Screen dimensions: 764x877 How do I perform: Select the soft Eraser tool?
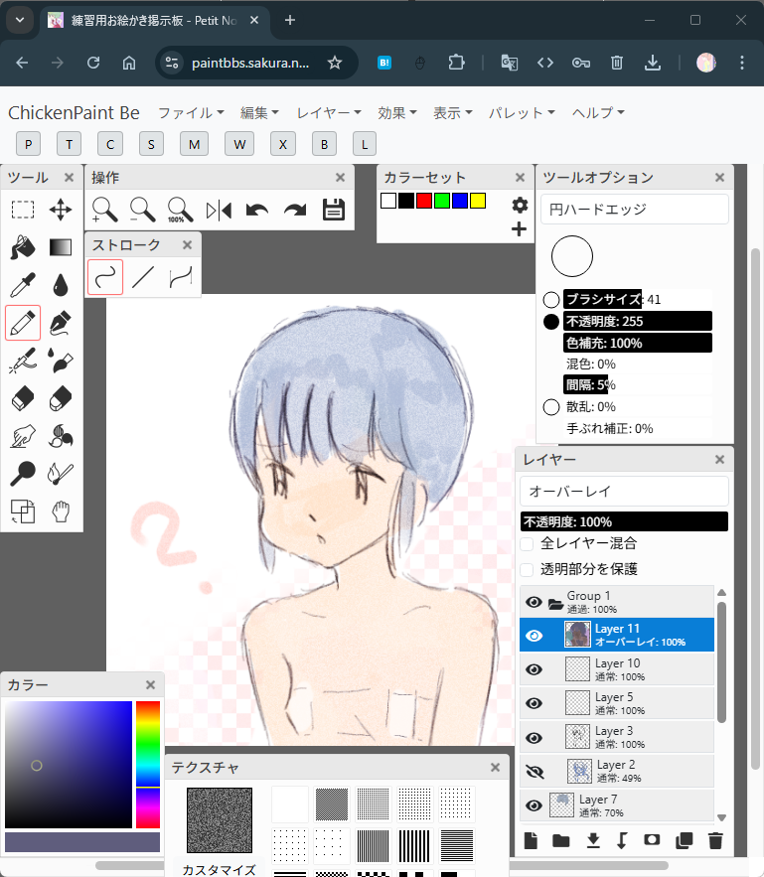(61, 399)
